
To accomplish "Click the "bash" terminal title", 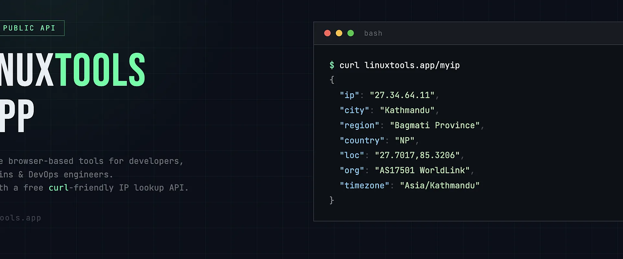I will point(373,33).
